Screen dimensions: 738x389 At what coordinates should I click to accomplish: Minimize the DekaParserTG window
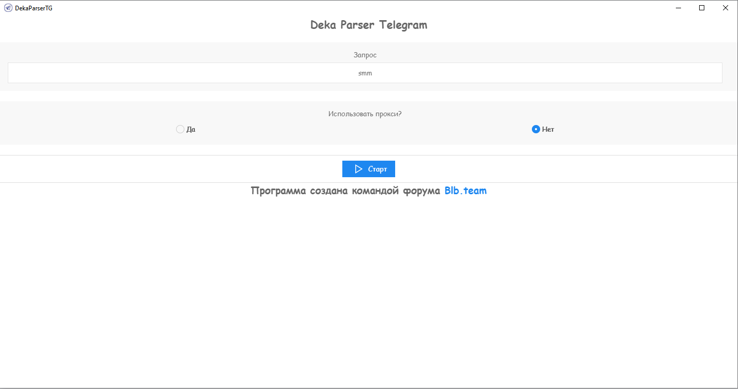678,8
